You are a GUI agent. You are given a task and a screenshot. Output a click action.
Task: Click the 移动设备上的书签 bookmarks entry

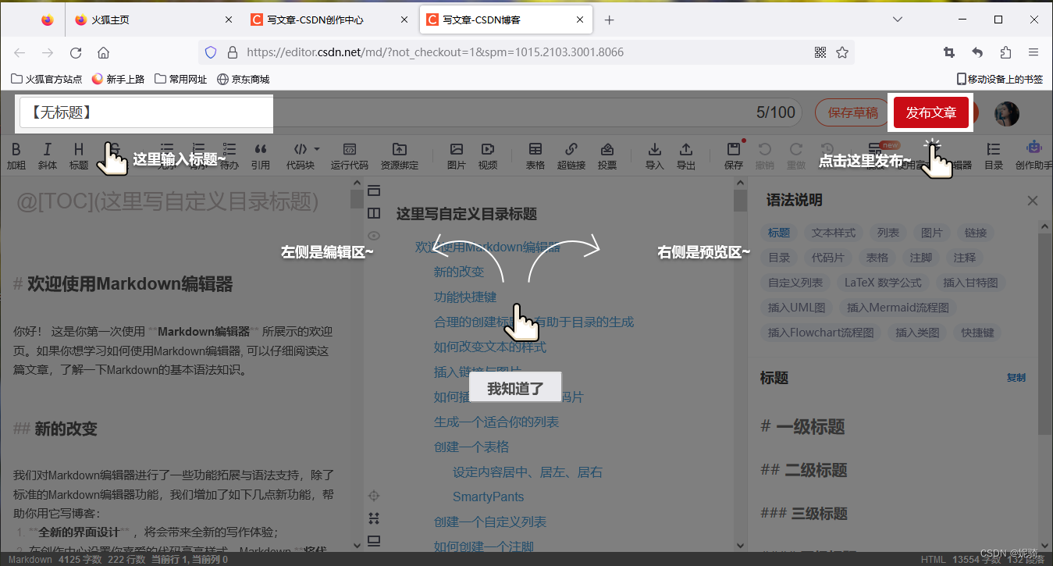click(1000, 79)
